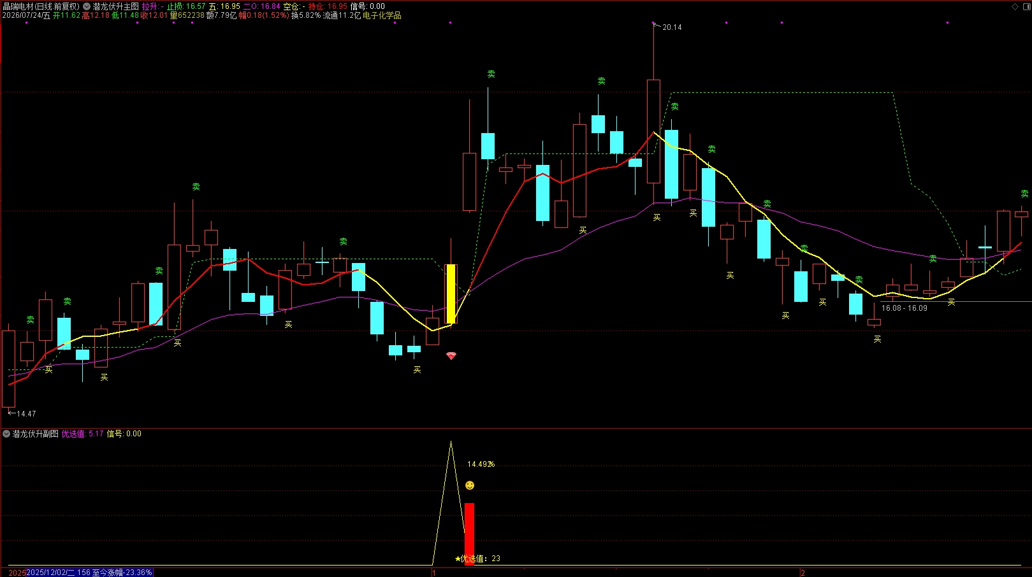The width and height of the screenshot is (1032, 577).
Task: Click the red signal bar in sub-chart
Action: [470, 534]
